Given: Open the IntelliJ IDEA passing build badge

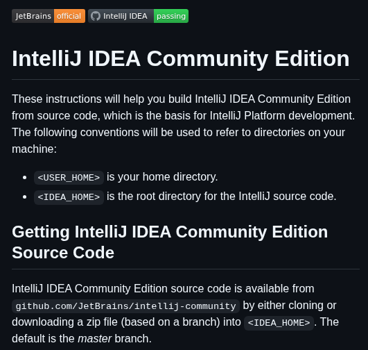Looking at the screenshot, I should click(x=138, y=16).
